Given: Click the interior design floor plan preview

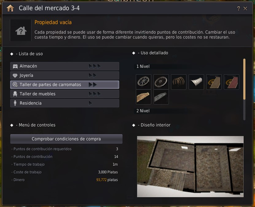Looking at the screenshot, I should (190, 167).
